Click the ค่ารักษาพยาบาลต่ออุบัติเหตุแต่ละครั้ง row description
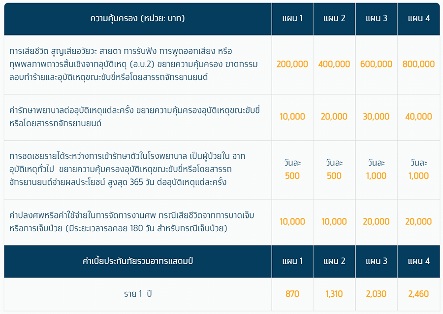This screenshot has height=314, width=443. point(134,116)
